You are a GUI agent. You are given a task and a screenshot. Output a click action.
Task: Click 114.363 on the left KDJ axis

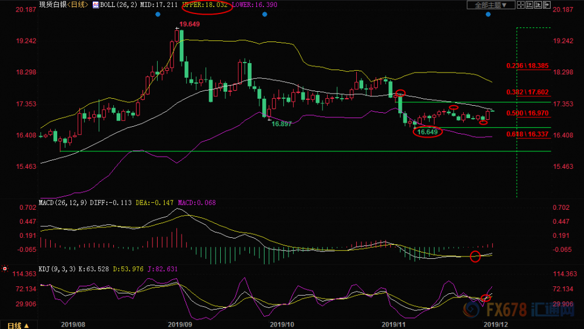coord(25,274)
